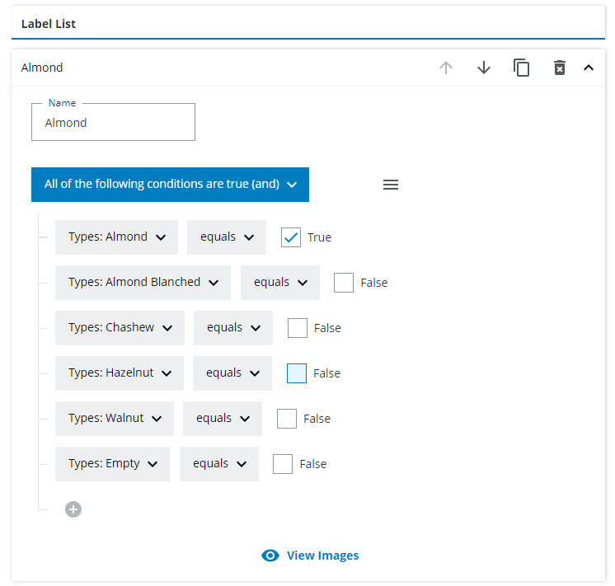
Task: Open the Types: Chashew field dropdown
Action: pyautogui.click(x=120, y=328)
